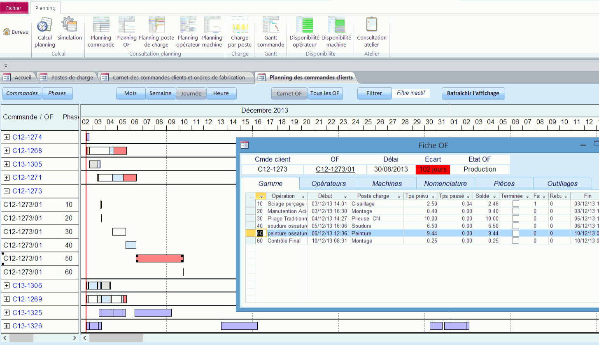Switch to the Opérateurs tab in Fiche OF
The width and height of the screenshot is (599, 345).
pos(328,183)
